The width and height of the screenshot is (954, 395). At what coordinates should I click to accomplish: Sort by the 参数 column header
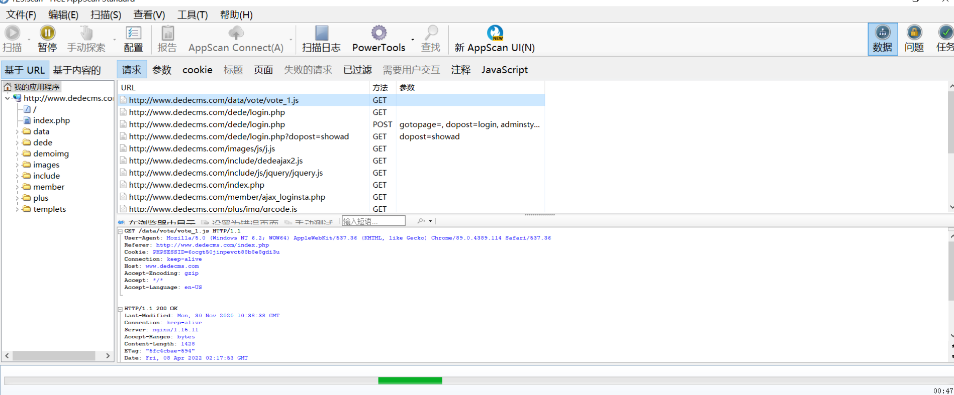470,87
